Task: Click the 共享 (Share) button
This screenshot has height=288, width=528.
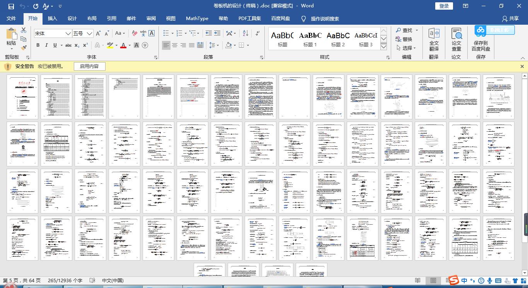Action: pyautogui.click(x=510, y=19)
